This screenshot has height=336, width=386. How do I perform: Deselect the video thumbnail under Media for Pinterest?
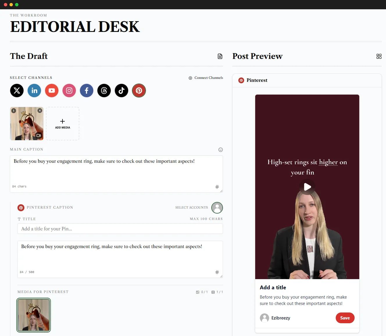pyautogui.click(x=33, y=315)
